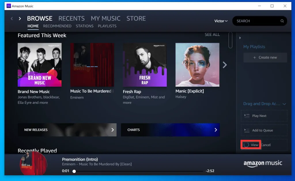Screen dimensions: 295x181
Task: Open the NEW RELEASES banner
Action: tap(67, 130)
